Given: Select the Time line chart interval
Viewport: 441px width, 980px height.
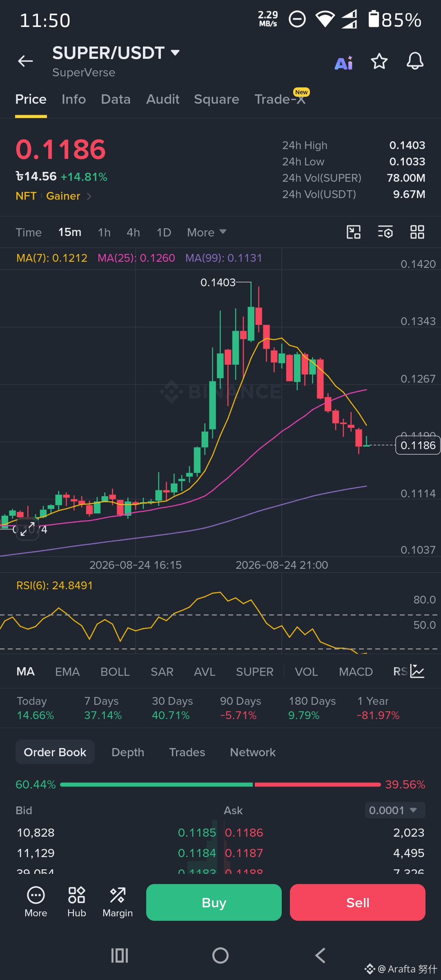Looking at the screenshot, I should pyautogui.click(x=29, y=232).
